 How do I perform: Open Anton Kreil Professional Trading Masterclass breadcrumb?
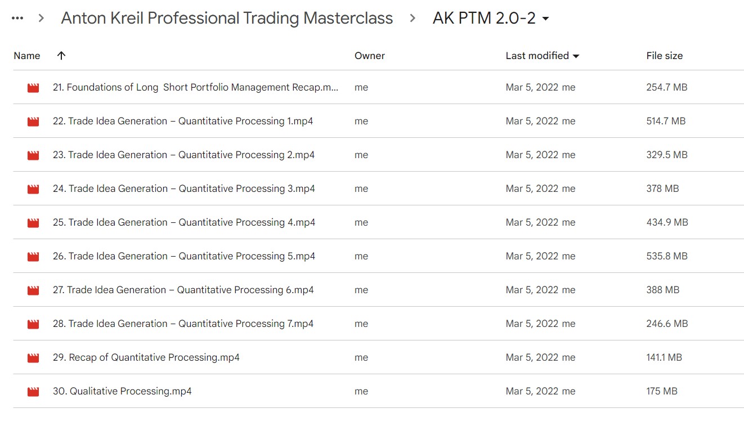227,17
